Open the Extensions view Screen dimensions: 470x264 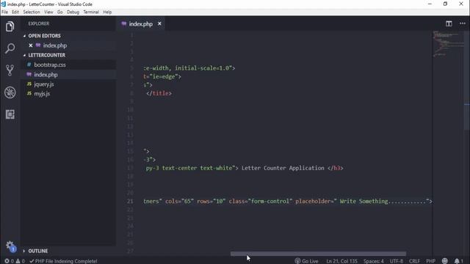point(10,114)
